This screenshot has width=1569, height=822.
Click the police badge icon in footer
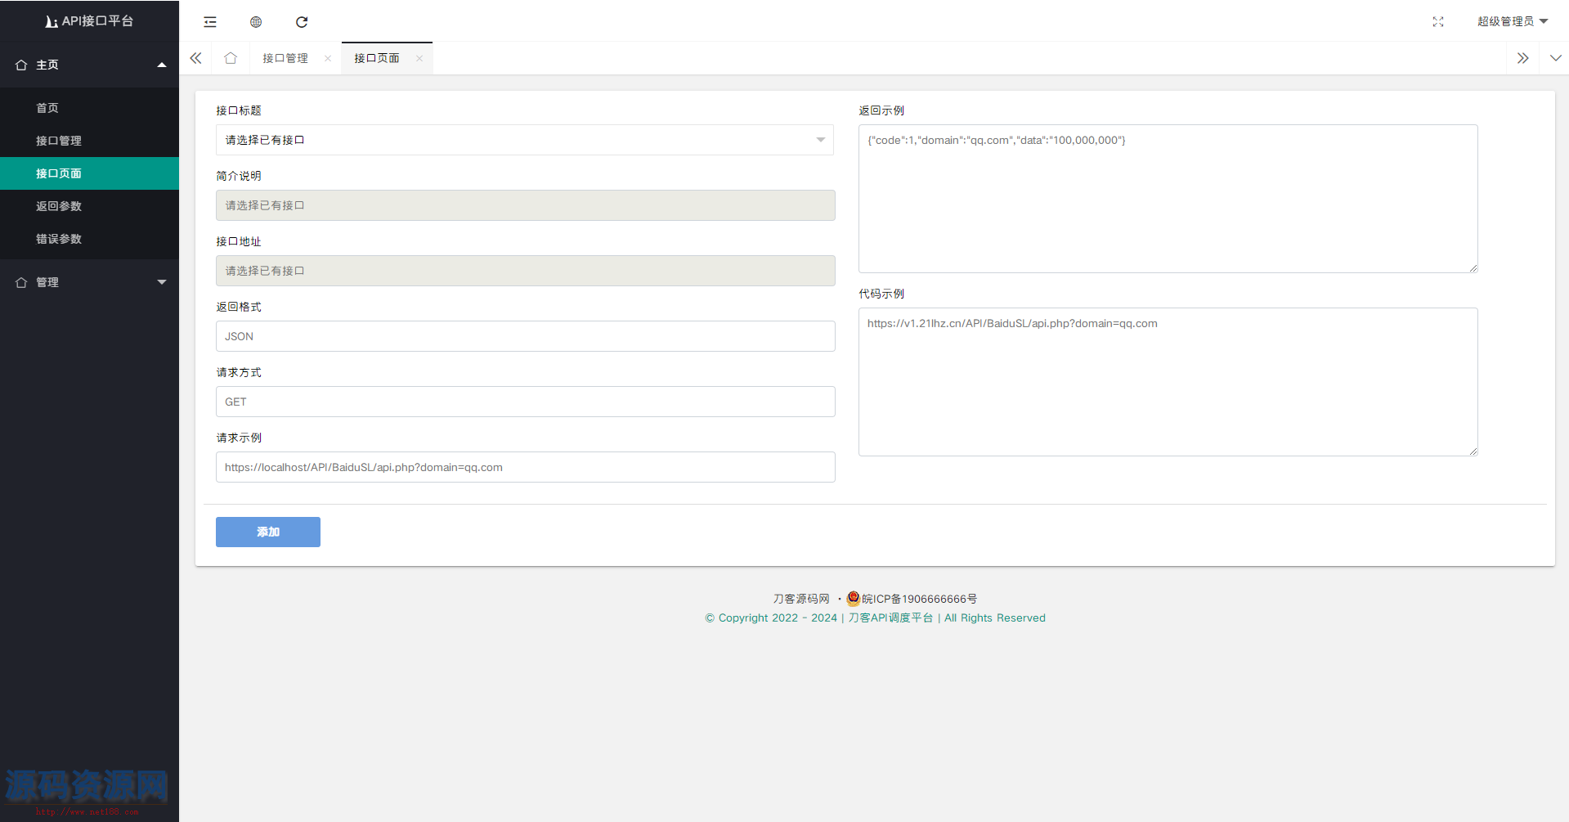coord(854,598)
